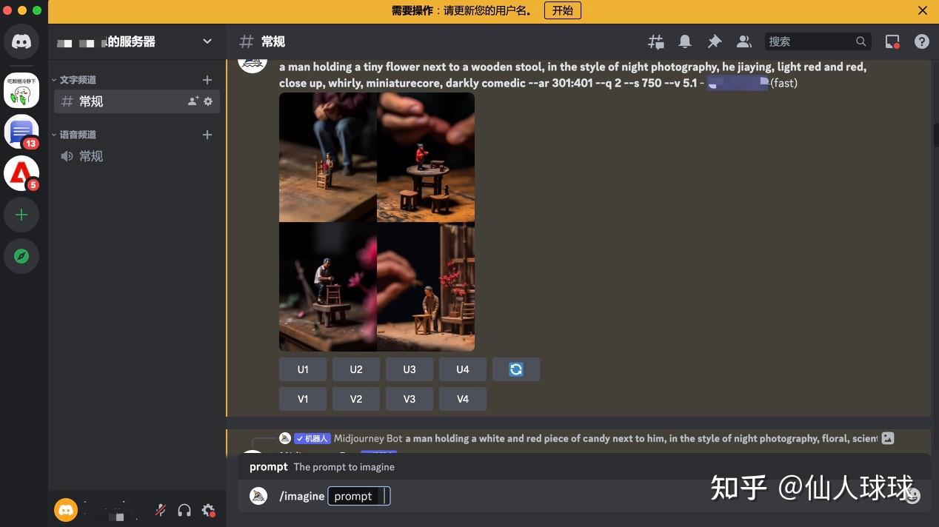This screenshot has width=939, height=527.
Task: Mute your microphone
Action: [160, 510]
